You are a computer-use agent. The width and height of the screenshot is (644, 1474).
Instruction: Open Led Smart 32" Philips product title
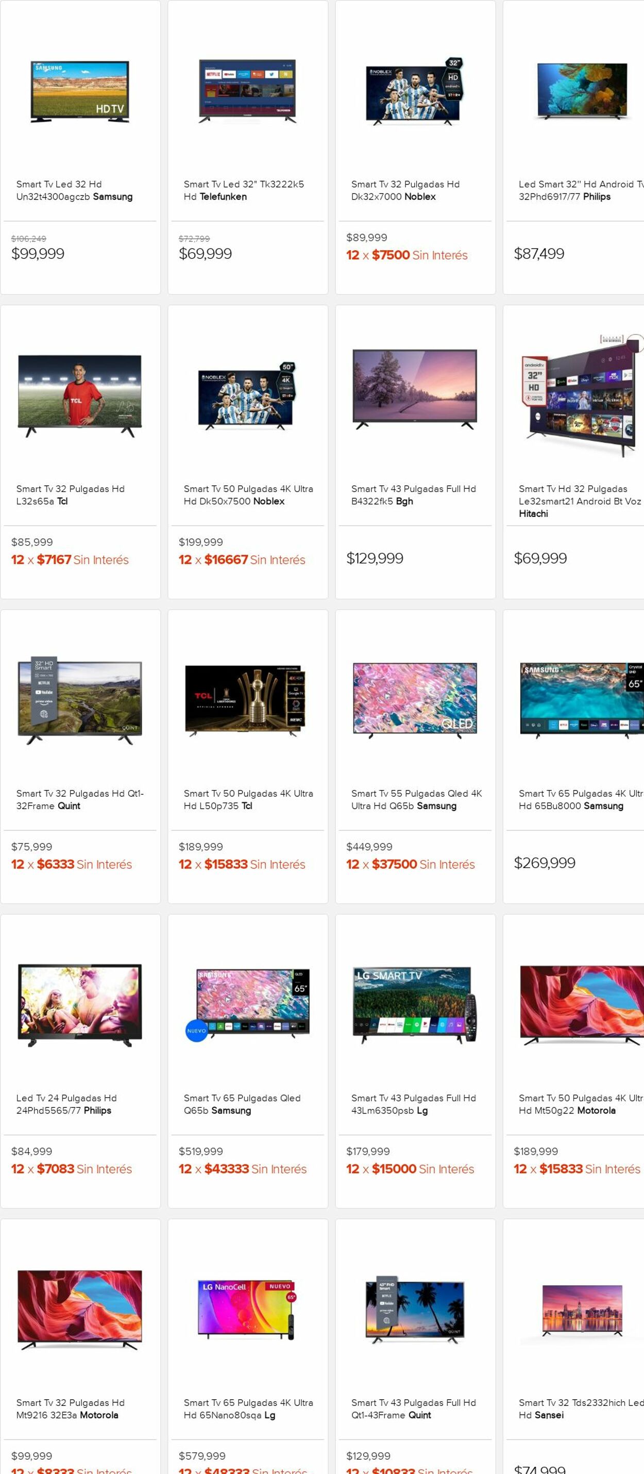581,190
